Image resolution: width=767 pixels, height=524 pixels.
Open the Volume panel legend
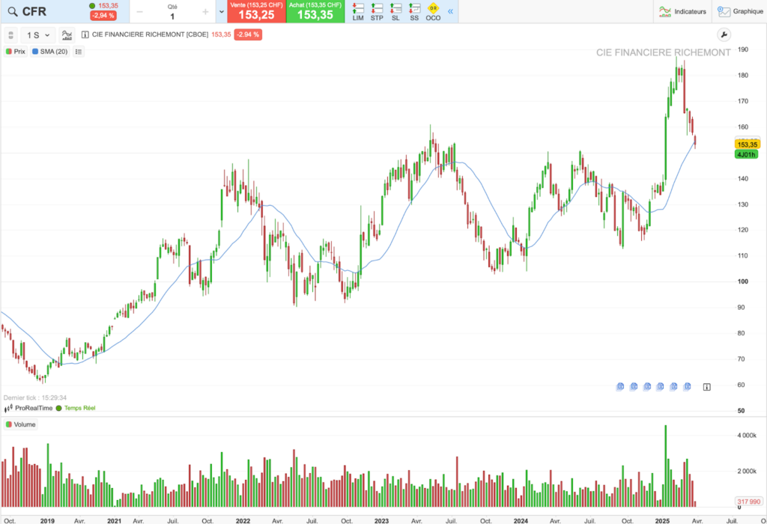[20, 424]
